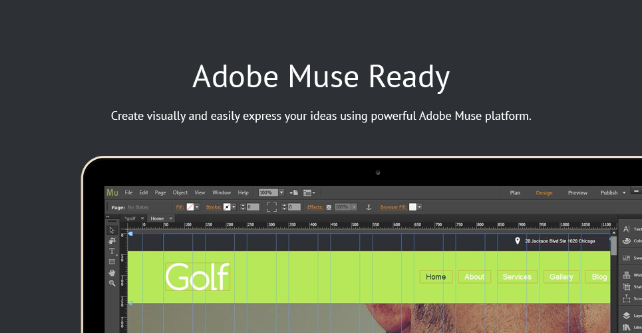Click the vertical scrollbar thumb on canvas
Viewport: 642px width, 333px height.
coord(614,245)
